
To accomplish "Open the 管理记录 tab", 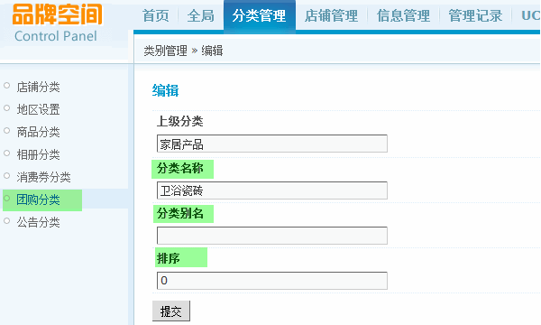I will pyautogui.click(x=475, y=16).
